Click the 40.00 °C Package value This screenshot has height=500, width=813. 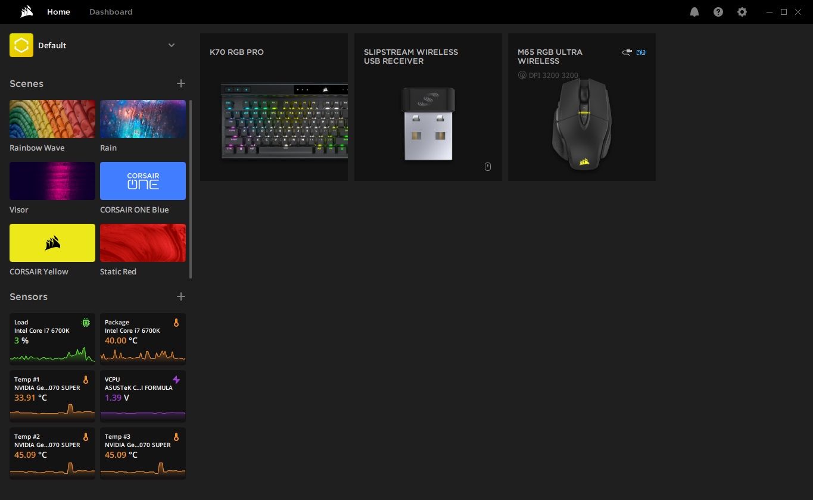point(121,340)
